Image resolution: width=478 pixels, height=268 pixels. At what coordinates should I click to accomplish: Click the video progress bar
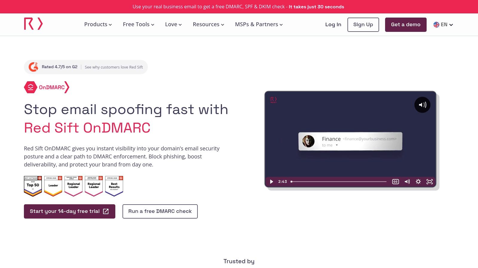coord(339,181)
